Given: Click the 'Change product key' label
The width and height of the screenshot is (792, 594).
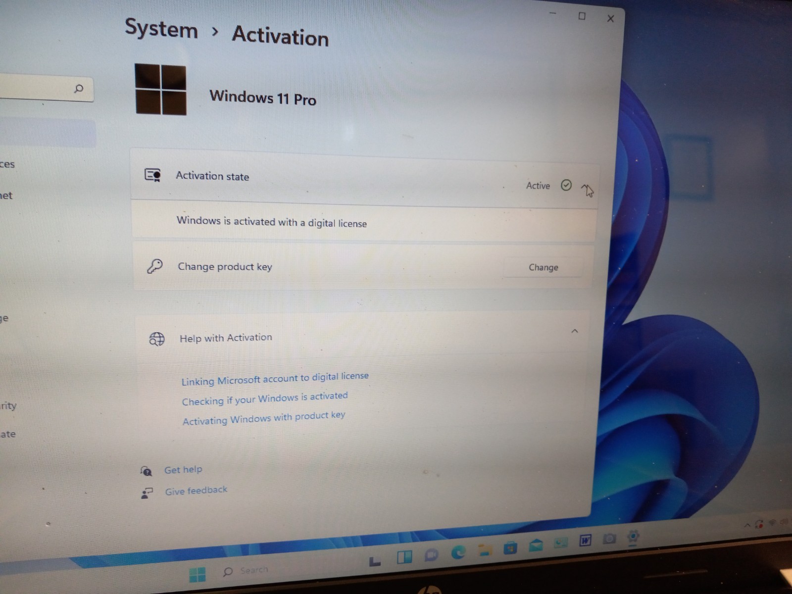Looking at the screenshot, I should tap(225, 266).
